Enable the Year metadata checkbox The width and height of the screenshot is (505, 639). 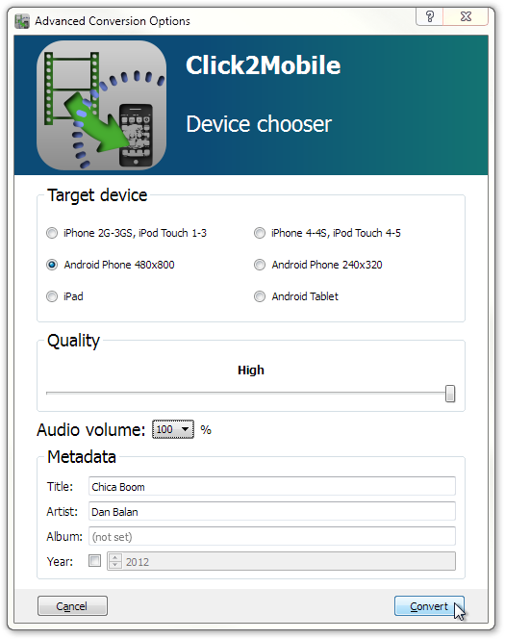click(94, 561)
